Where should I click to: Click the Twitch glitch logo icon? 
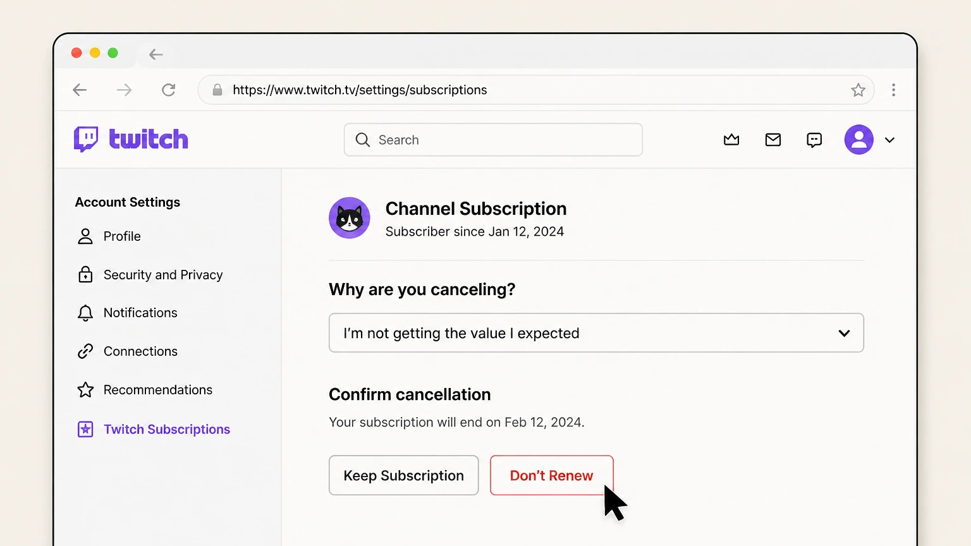86,139
